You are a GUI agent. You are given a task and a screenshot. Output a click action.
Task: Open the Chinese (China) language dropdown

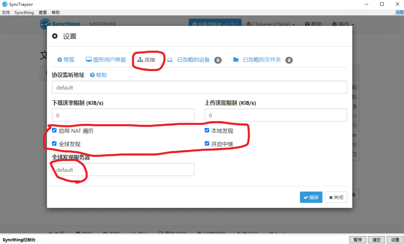[271, 24]
